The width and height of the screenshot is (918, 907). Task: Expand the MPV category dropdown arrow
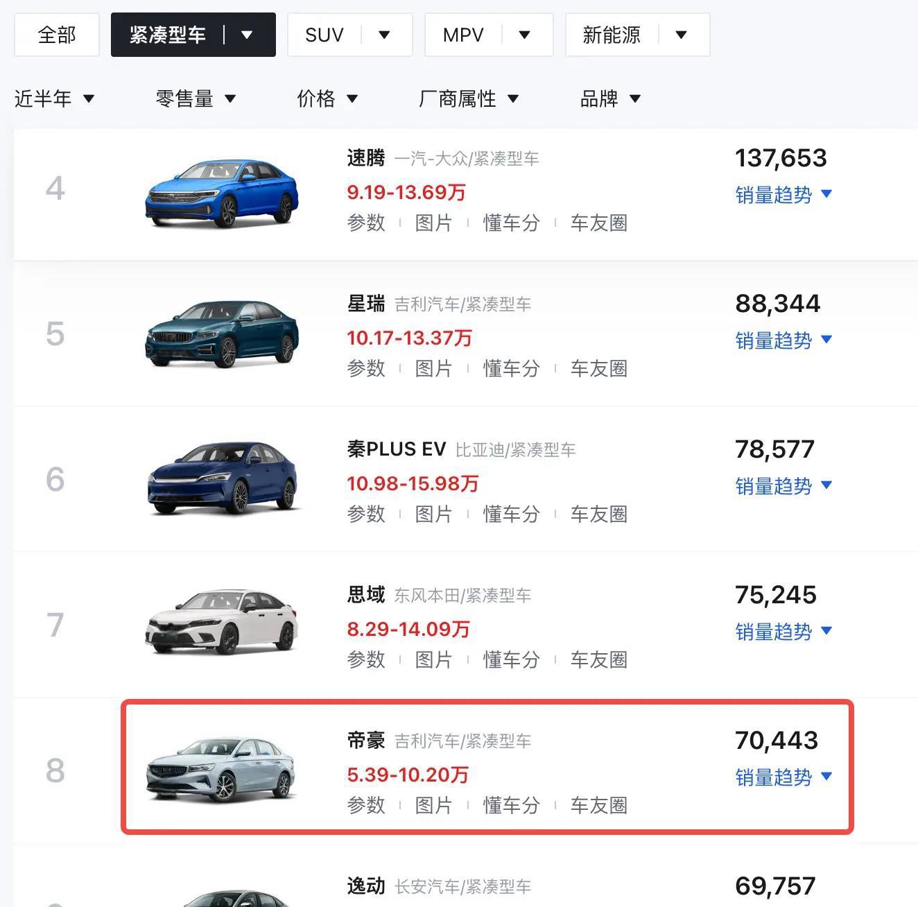click(x=525, y=35)
